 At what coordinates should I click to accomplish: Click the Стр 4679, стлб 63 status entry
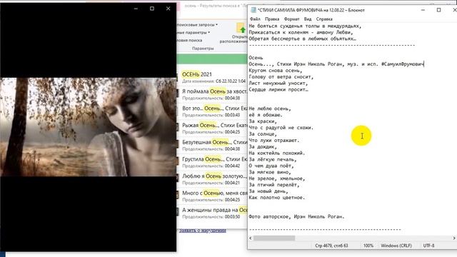point(331,246)
